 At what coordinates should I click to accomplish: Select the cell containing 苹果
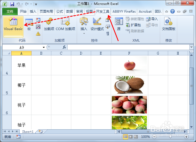[21, 65]
